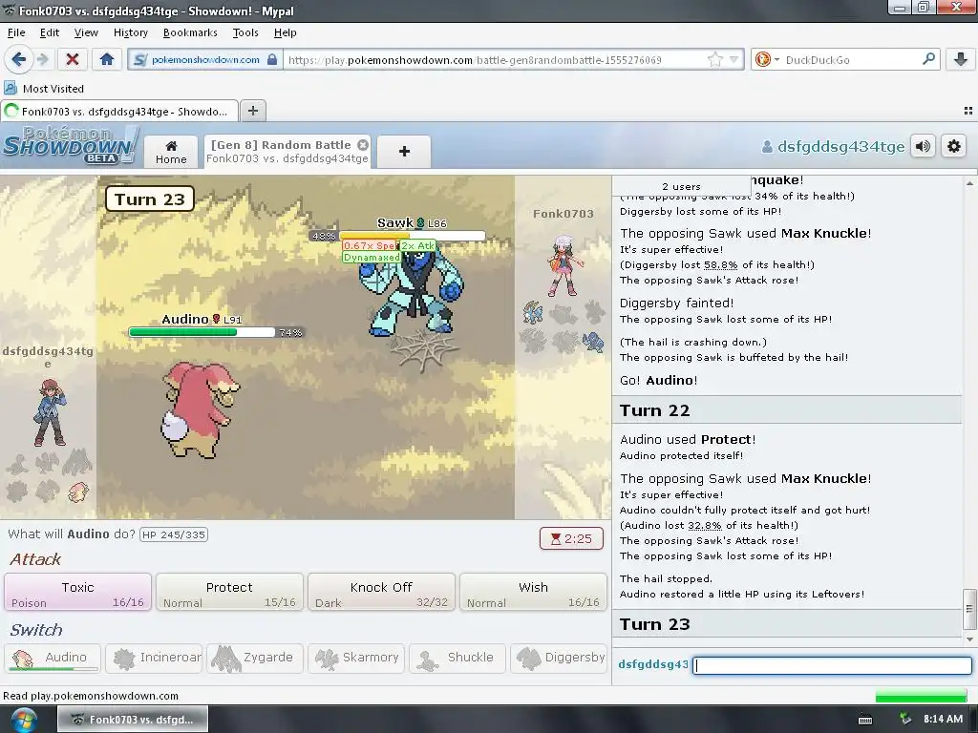Use the Toxic move
The height and width of the screenshot is (733, 978).
[x=78, y=592]
